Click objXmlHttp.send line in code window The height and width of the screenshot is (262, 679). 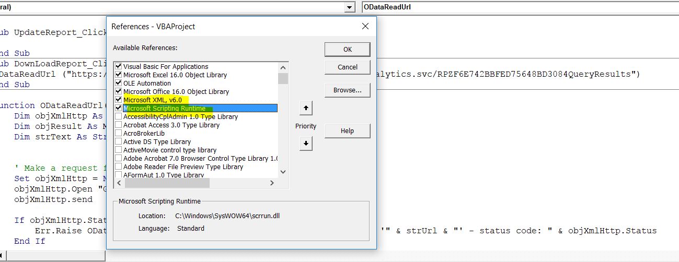tap(53, 199)
